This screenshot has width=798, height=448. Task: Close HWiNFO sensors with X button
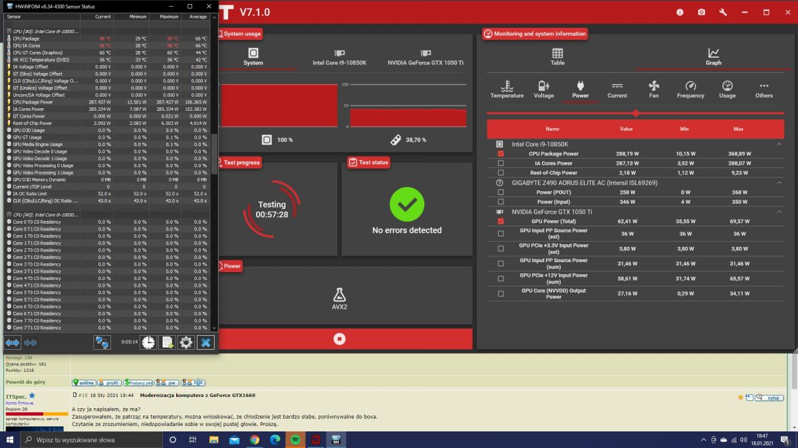[205, 342]
